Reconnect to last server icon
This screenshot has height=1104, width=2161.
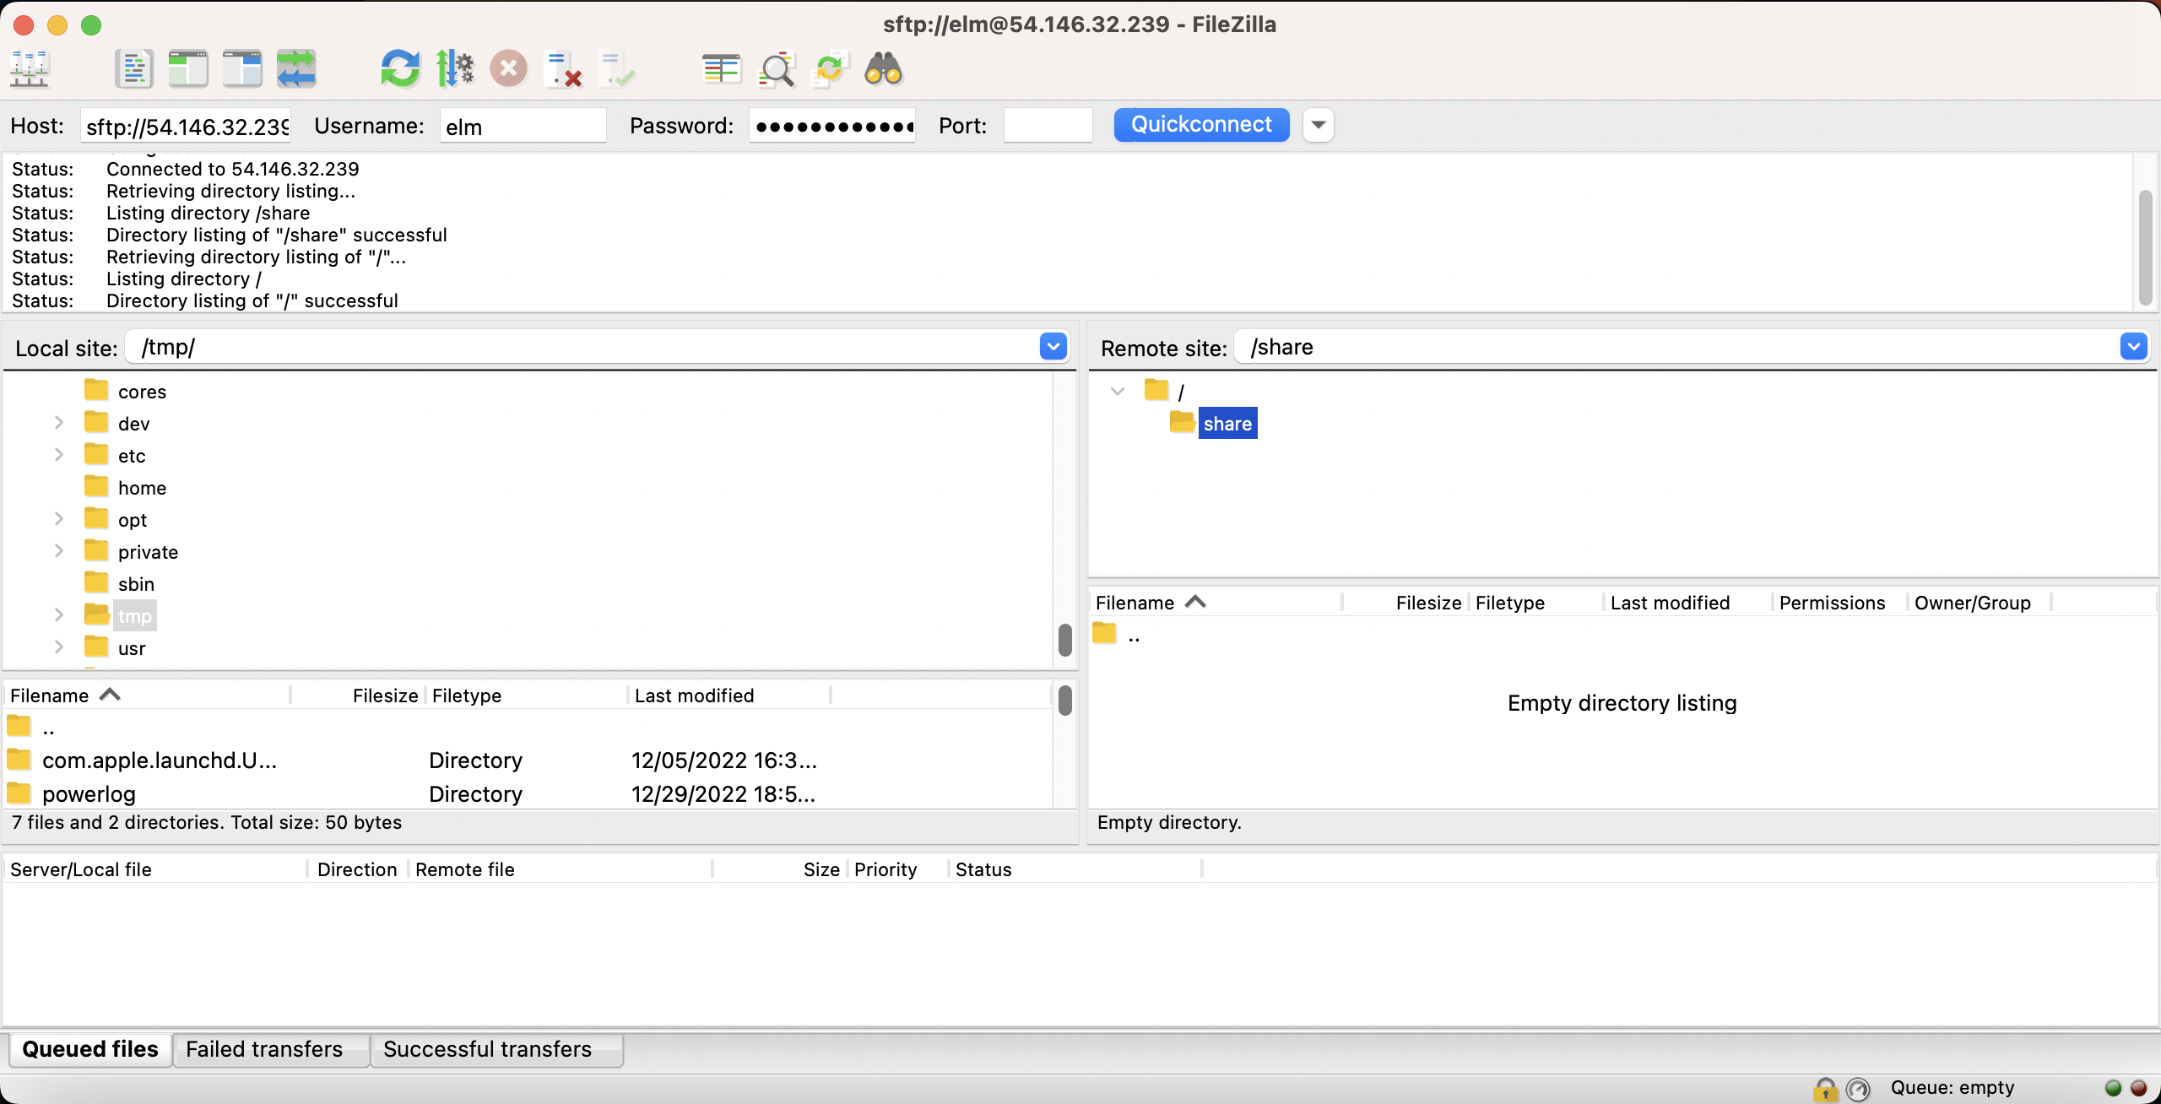pyautogui.click(x=617, y=69)
